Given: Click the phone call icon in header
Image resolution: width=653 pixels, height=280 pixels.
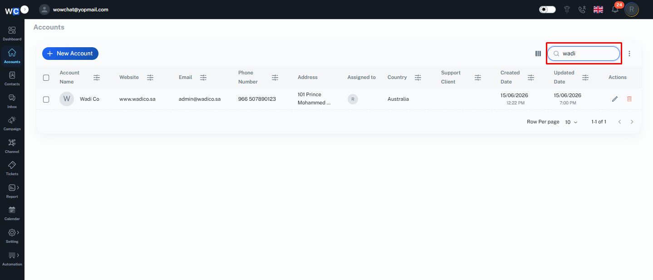Looking at the screenshot, I should [x=582, y=10].
